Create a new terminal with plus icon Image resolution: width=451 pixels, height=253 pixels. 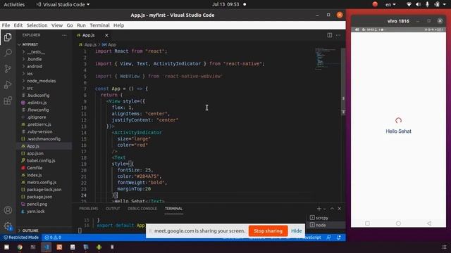point(319,209)
